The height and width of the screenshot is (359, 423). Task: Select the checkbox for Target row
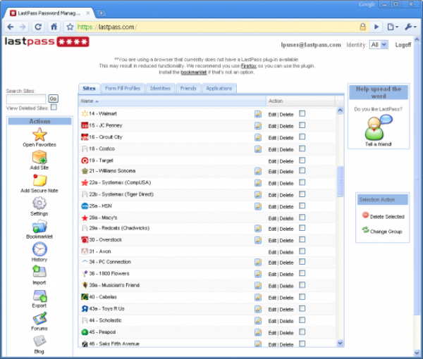302,160
